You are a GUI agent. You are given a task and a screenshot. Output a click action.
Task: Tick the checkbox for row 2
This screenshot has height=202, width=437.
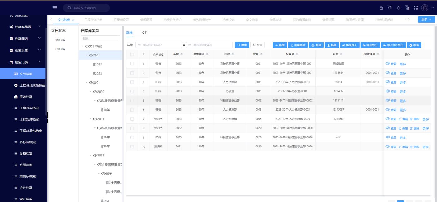pyautogui.click(x=132, y=73)
